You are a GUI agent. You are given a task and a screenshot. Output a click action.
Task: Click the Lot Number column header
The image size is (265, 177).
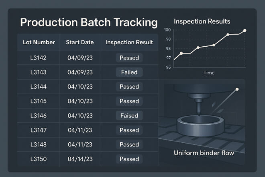coord(39,42)
